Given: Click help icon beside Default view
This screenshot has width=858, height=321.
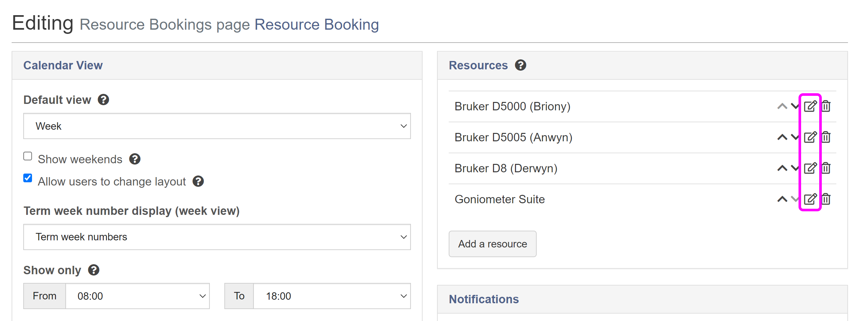Looking at the screenshot, I should point(103,100).
